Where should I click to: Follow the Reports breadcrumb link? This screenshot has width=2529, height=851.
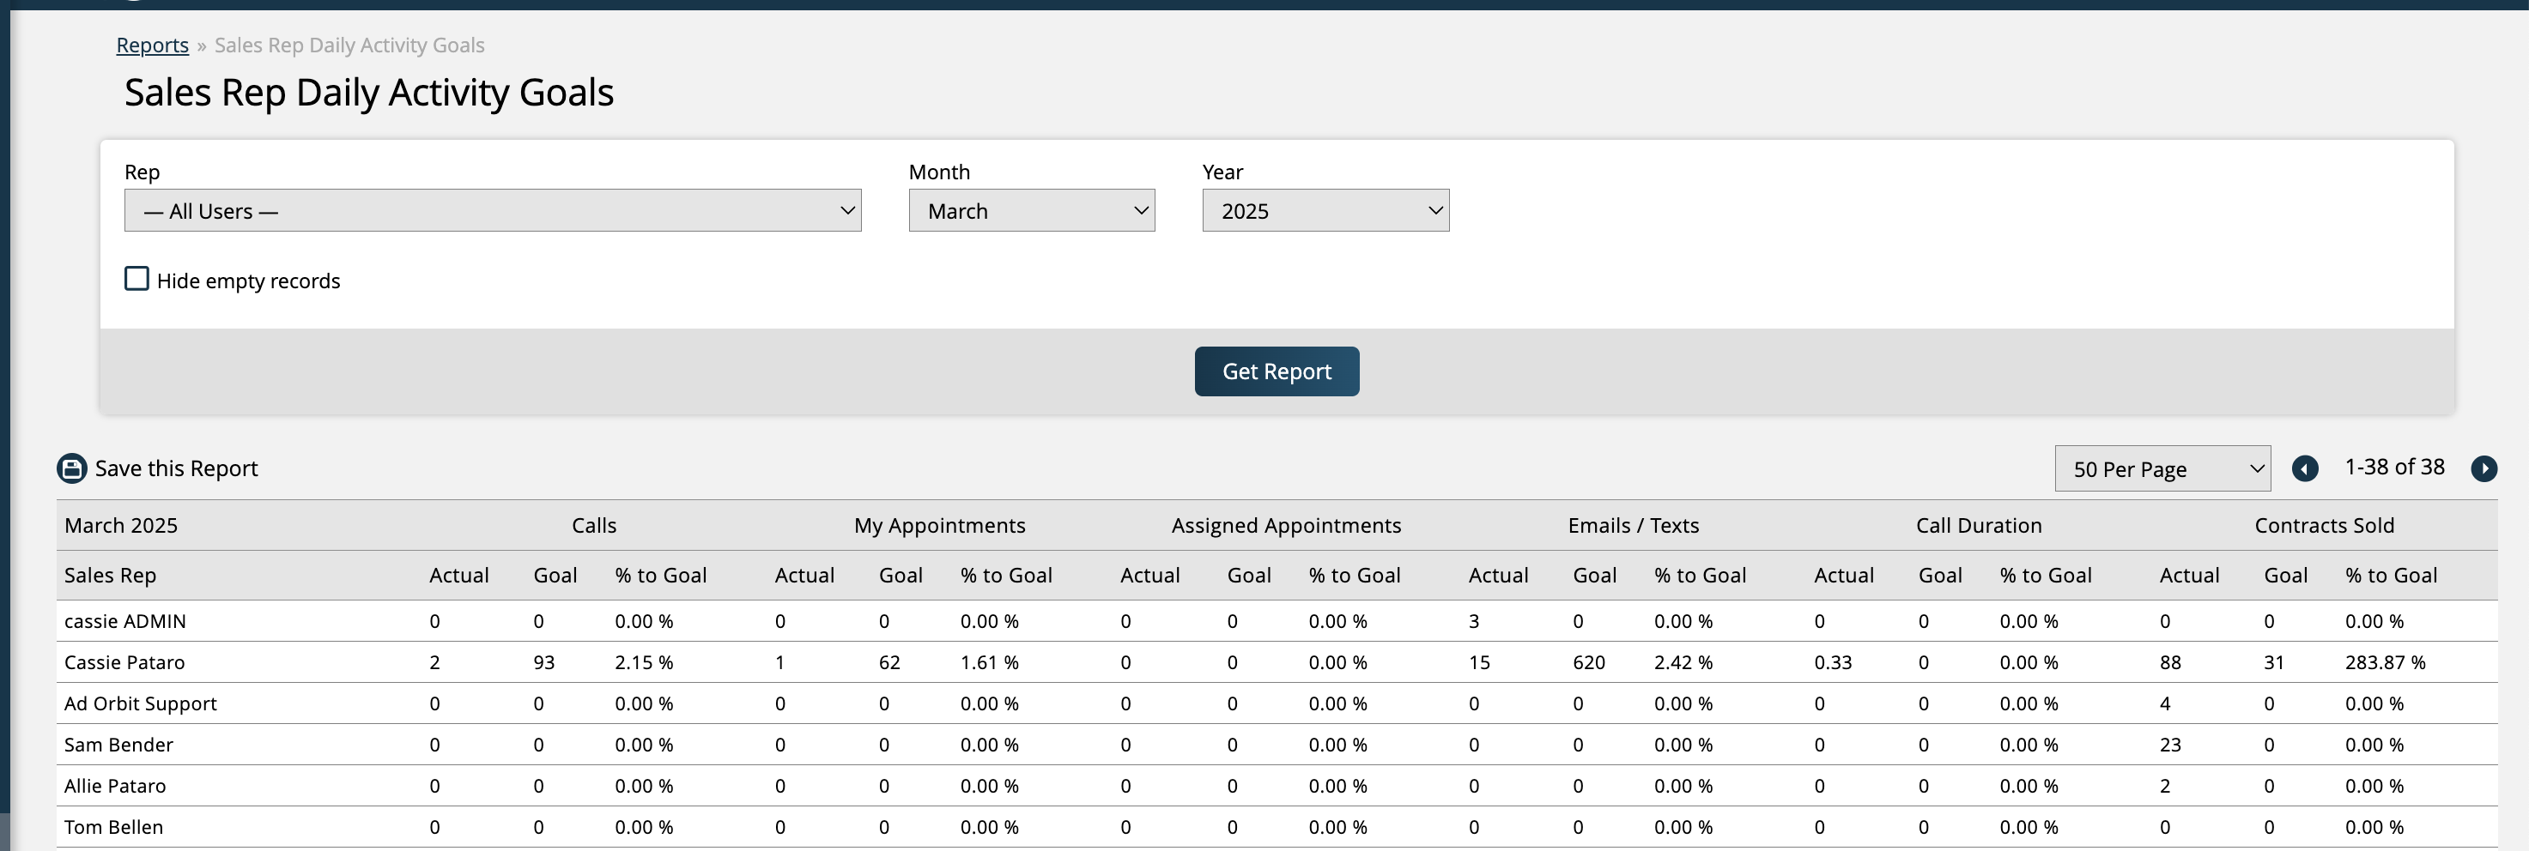152,45
